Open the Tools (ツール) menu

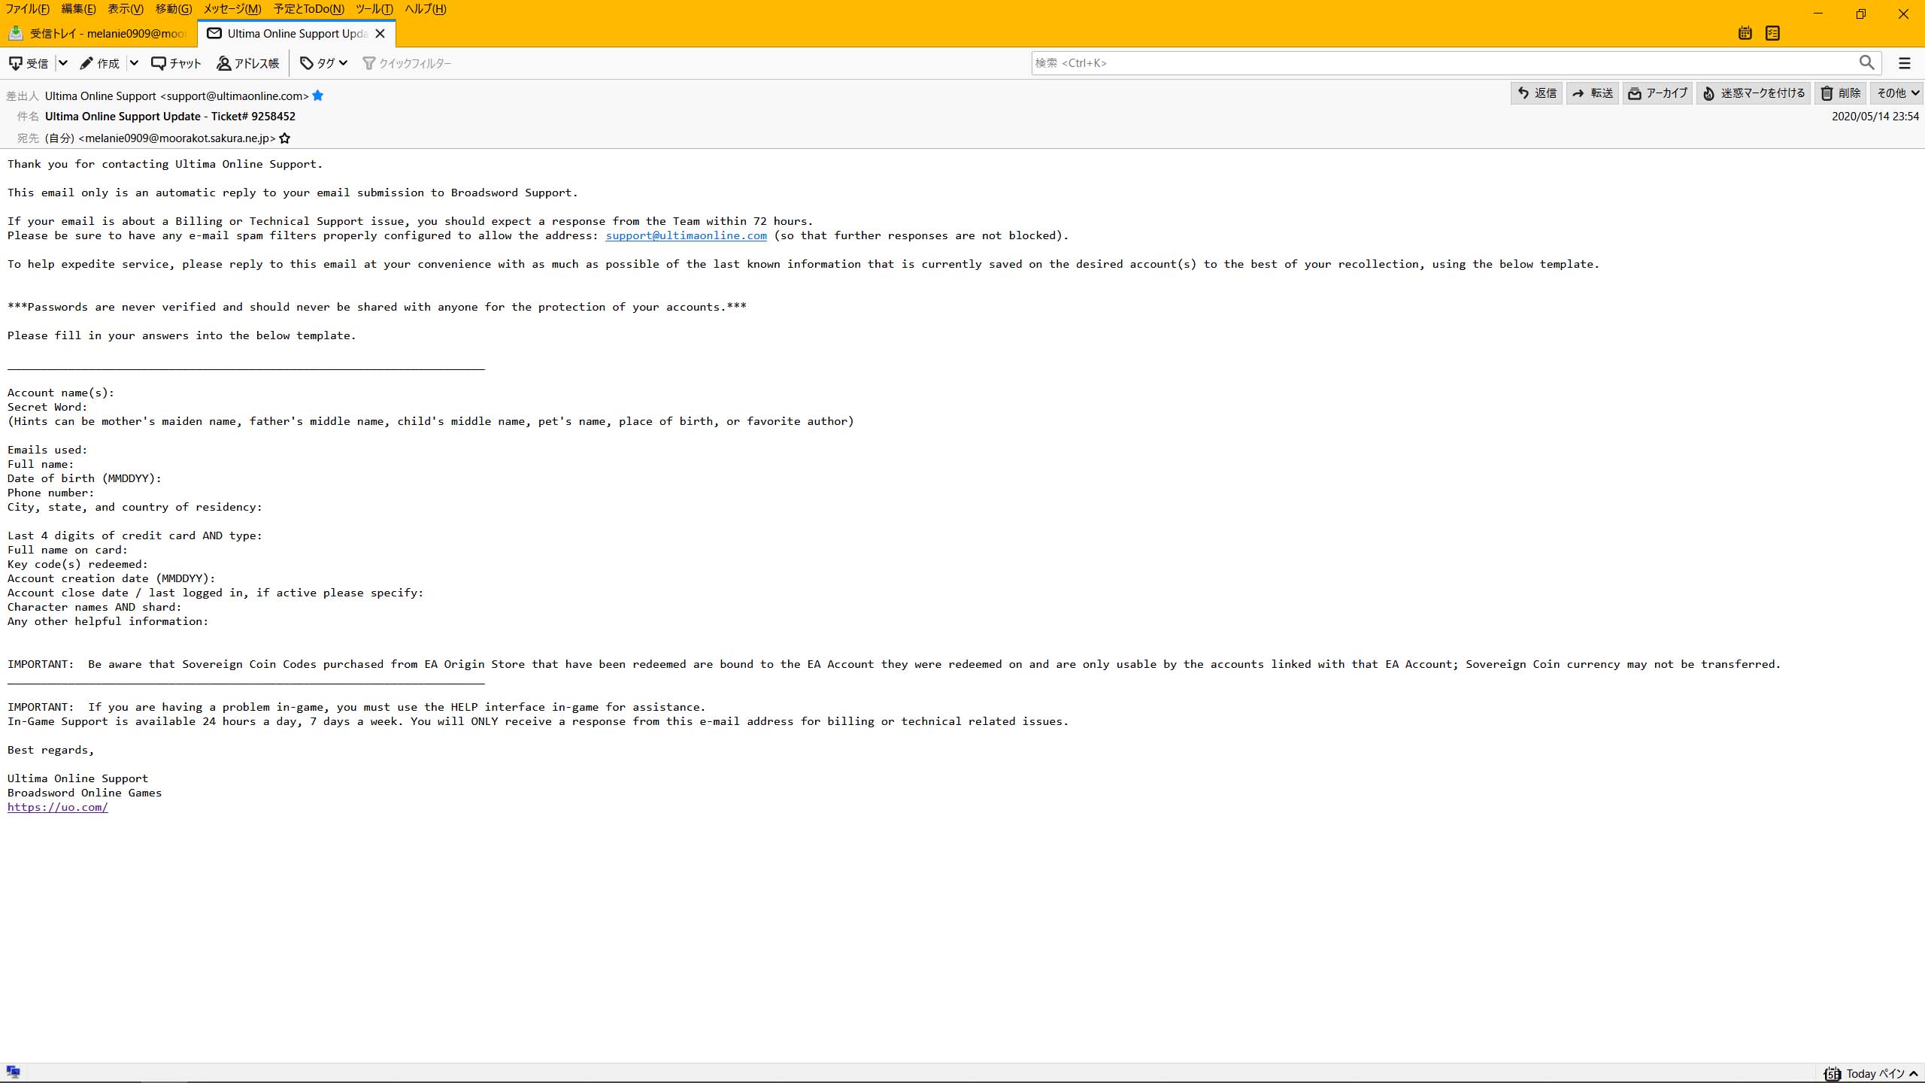374,9
